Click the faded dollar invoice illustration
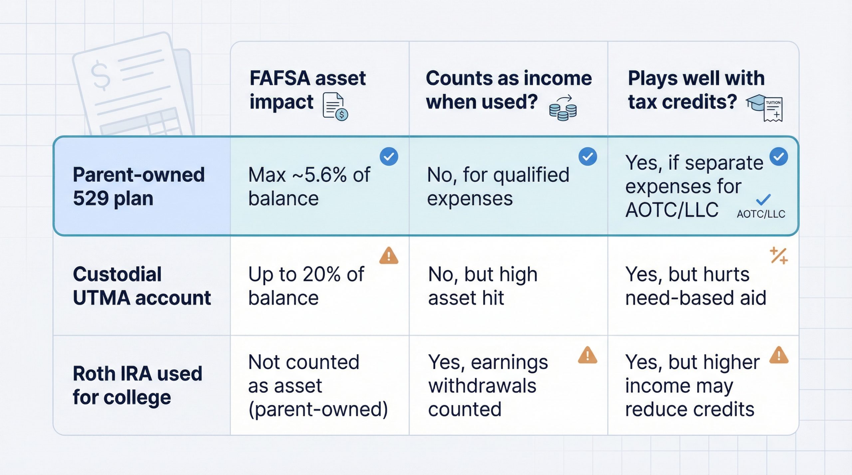Screen dimensions: 852x475 tap(133, 87)
